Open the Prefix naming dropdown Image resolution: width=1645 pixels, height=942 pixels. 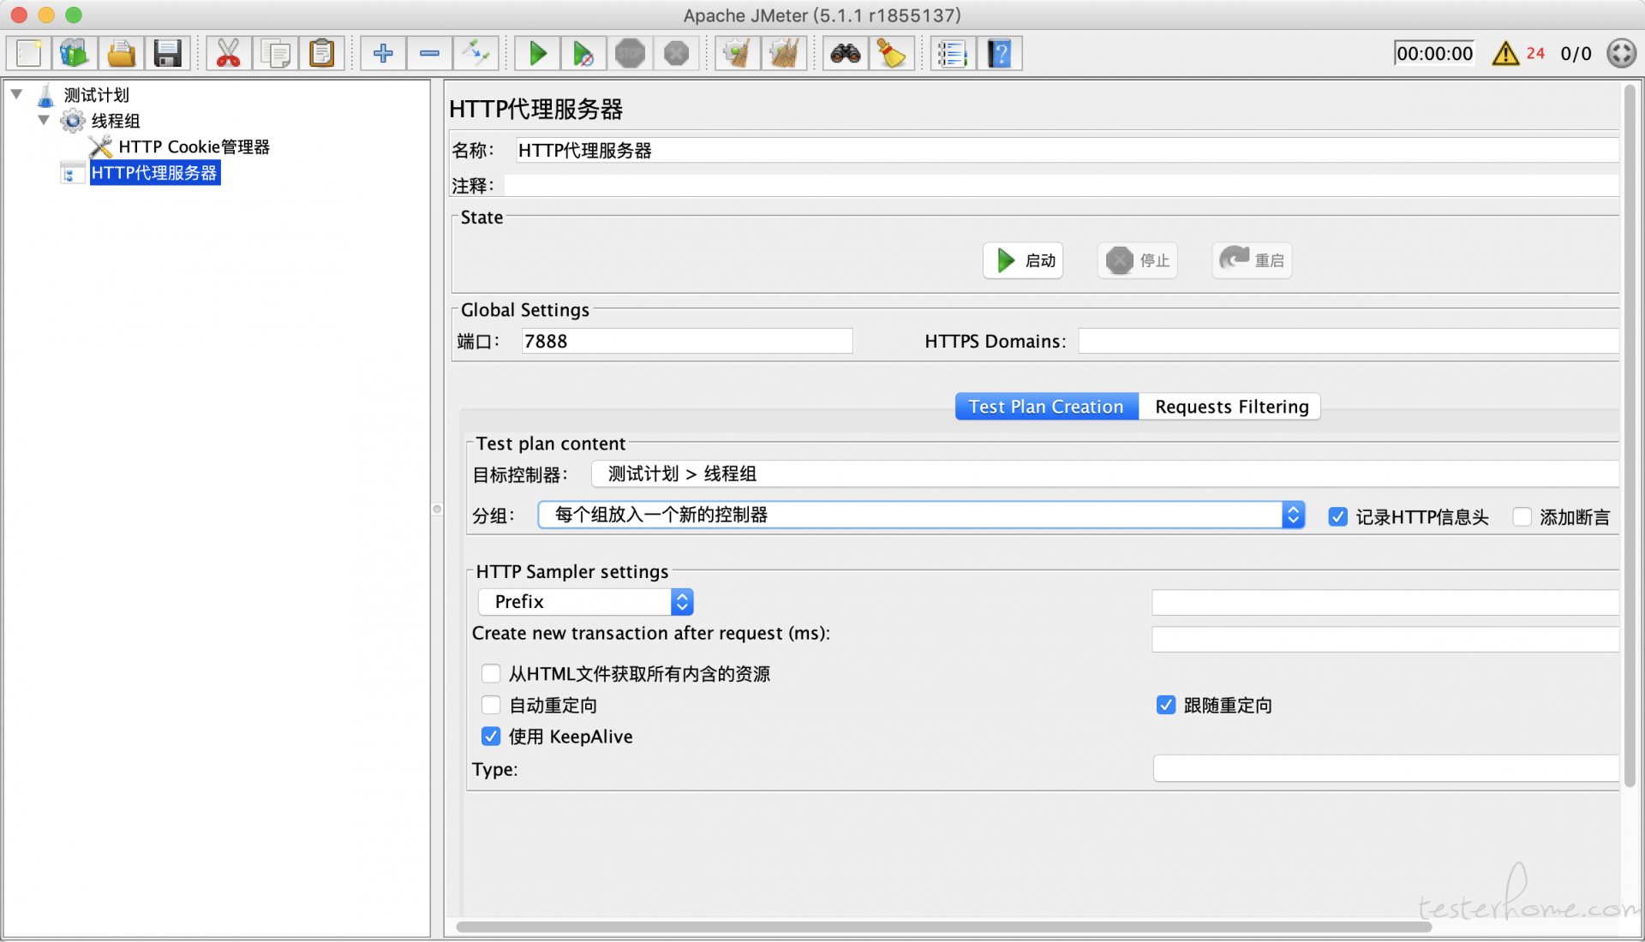click(585, 602)
